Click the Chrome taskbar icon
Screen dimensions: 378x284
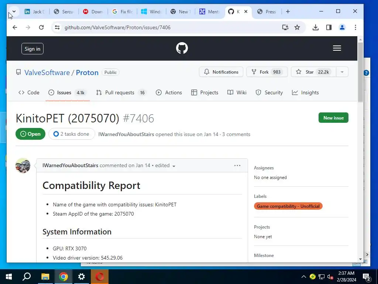(63, 277)
